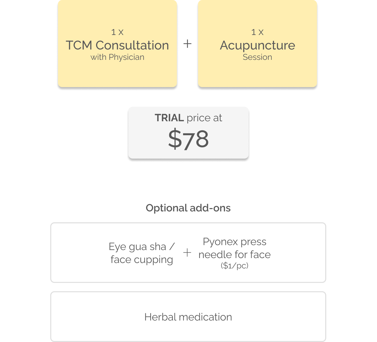Select the "Acupuncture" heading
377x342 pixels.
(x=257, y=46)
